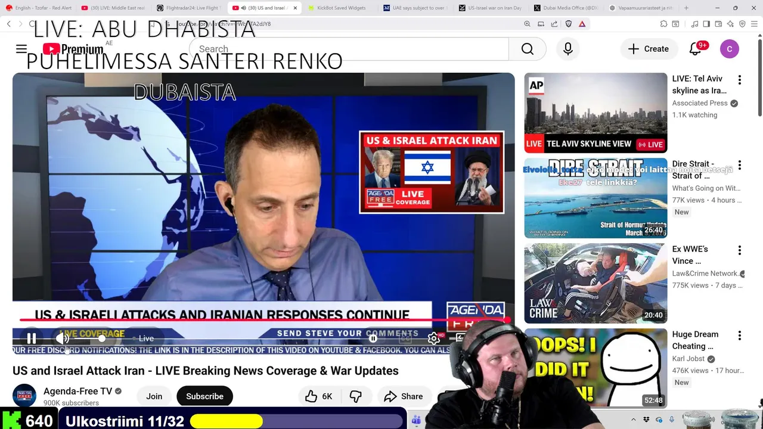Open the YouTube hamburger guide menu
The width and height of the screenshot is (763, 429).
[21, 49]
